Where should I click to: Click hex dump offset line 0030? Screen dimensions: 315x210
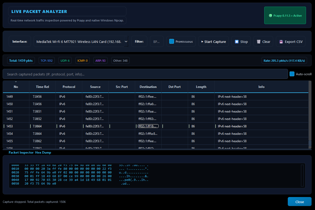80,176
